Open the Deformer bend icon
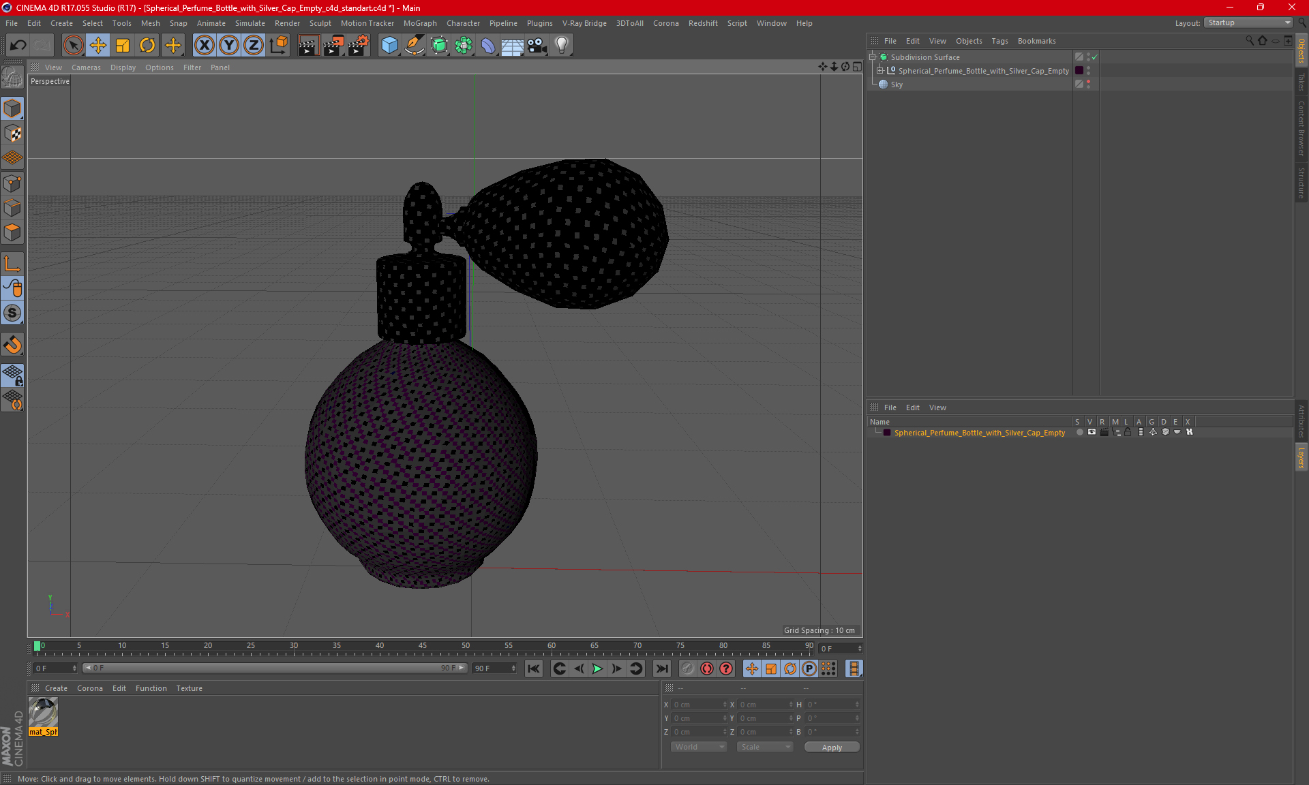1309x785 pixels. click(488, 46)
